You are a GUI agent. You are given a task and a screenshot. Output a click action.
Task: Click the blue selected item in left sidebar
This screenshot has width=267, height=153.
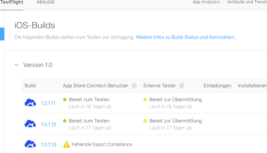(2, 34)
